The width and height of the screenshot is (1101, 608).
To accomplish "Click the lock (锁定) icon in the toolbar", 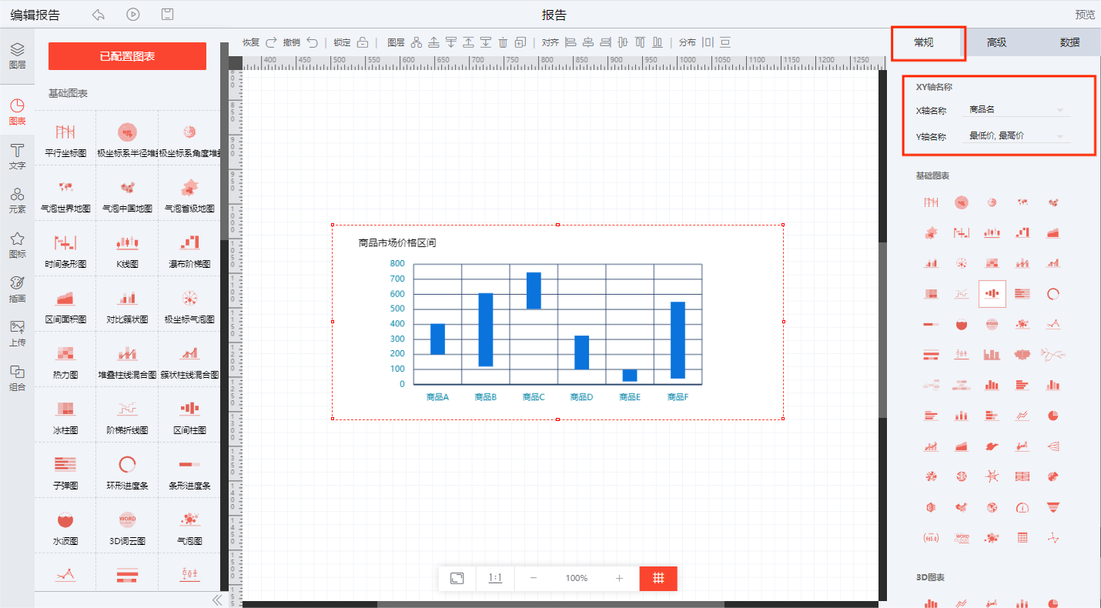I will (362, 42).
